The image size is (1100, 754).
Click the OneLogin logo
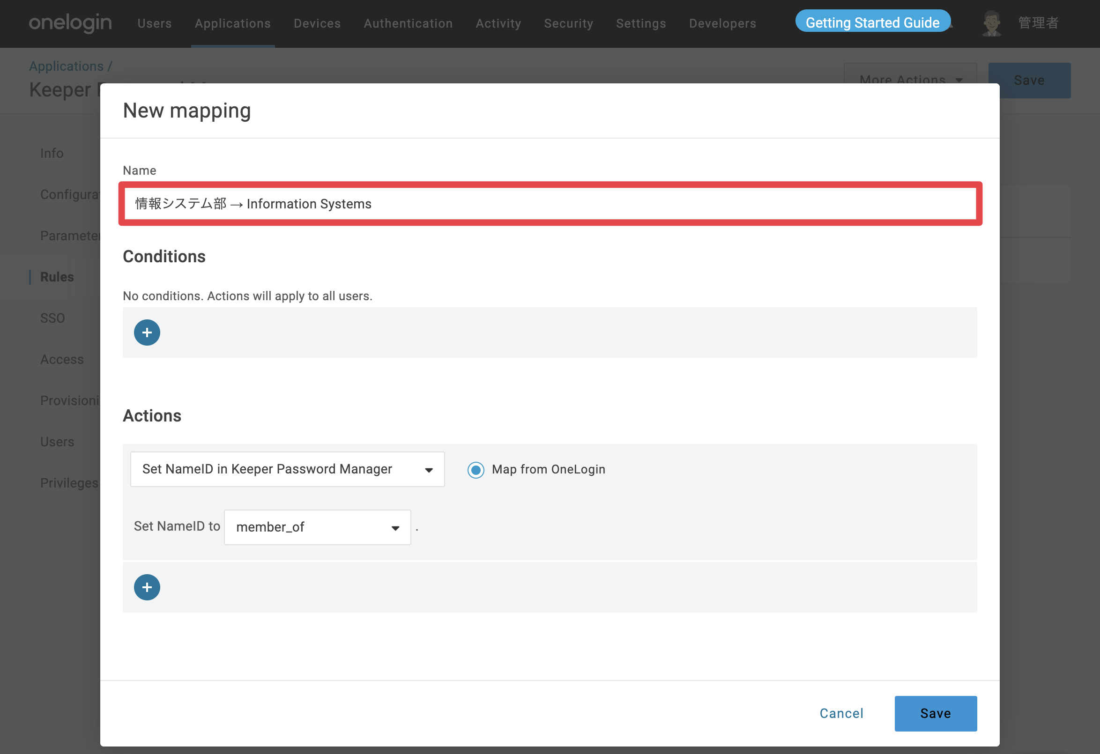click(71, 22)
